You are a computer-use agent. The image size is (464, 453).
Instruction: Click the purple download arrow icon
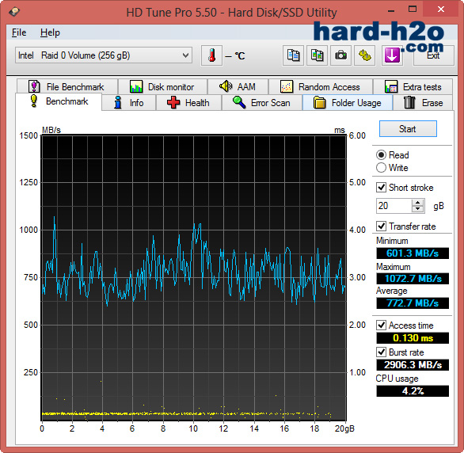click(392, 55)
